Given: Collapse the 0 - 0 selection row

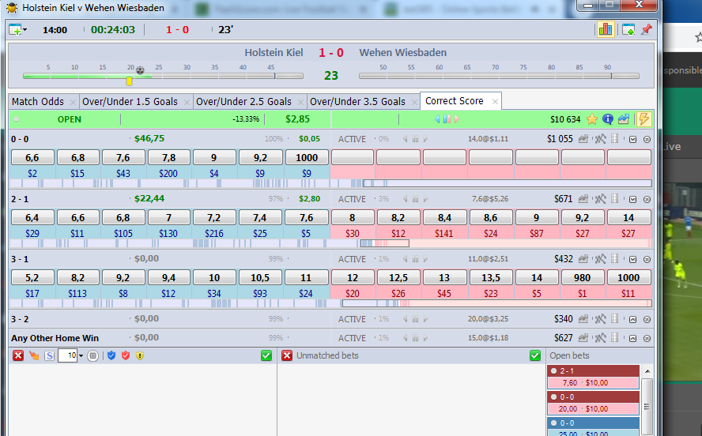Looking at the screenshot, I should pos(632,140).
